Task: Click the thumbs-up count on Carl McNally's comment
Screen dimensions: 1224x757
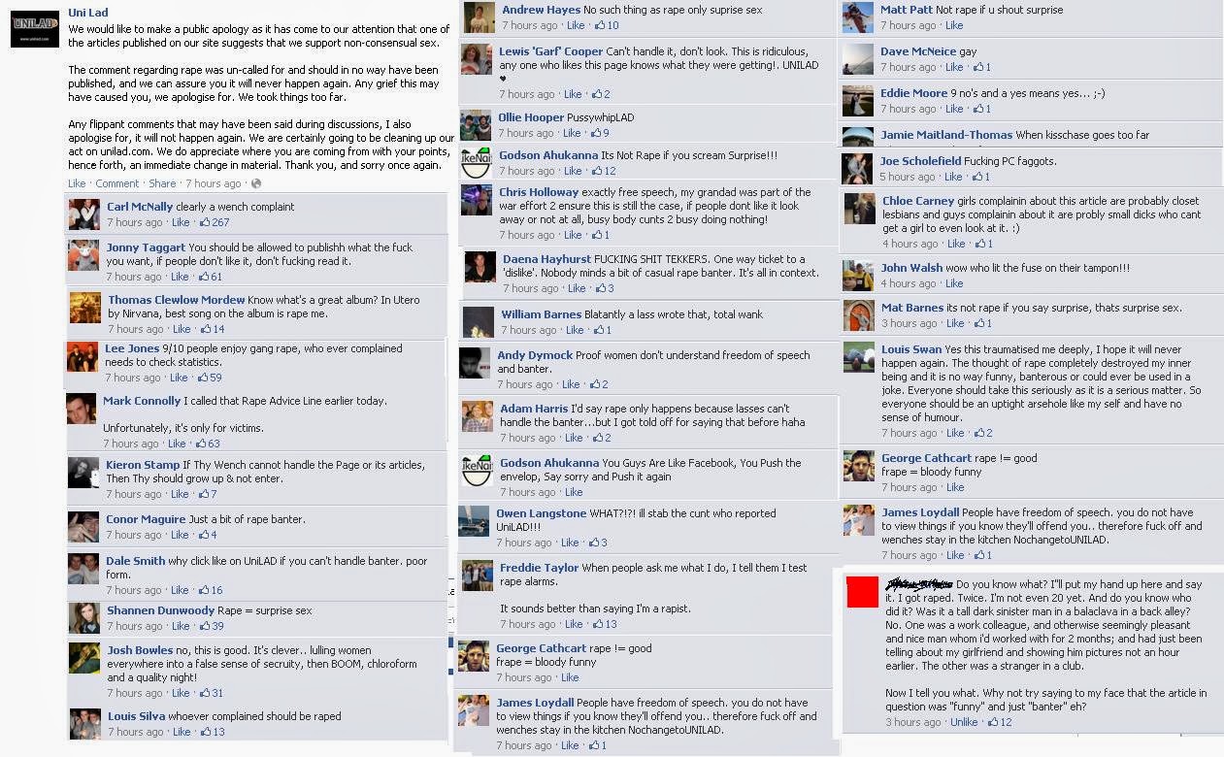Action: pos(215,223)
